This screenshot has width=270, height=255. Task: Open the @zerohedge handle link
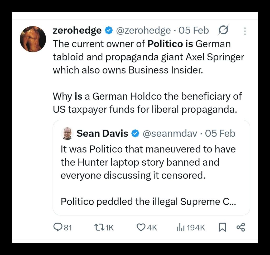point(143,31)
